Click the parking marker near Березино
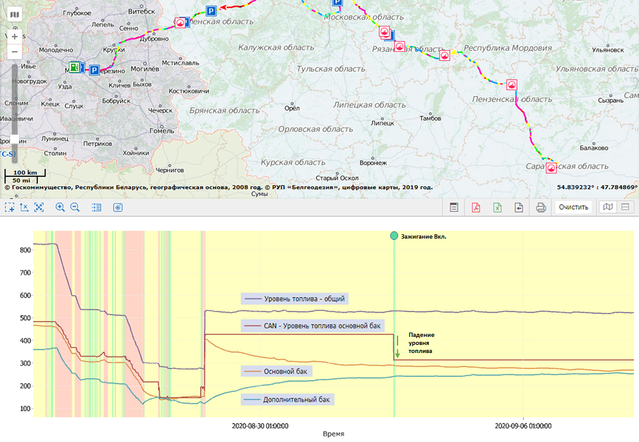Image resolution: width=639 pixels, height=442 pixels. (94, 70)
